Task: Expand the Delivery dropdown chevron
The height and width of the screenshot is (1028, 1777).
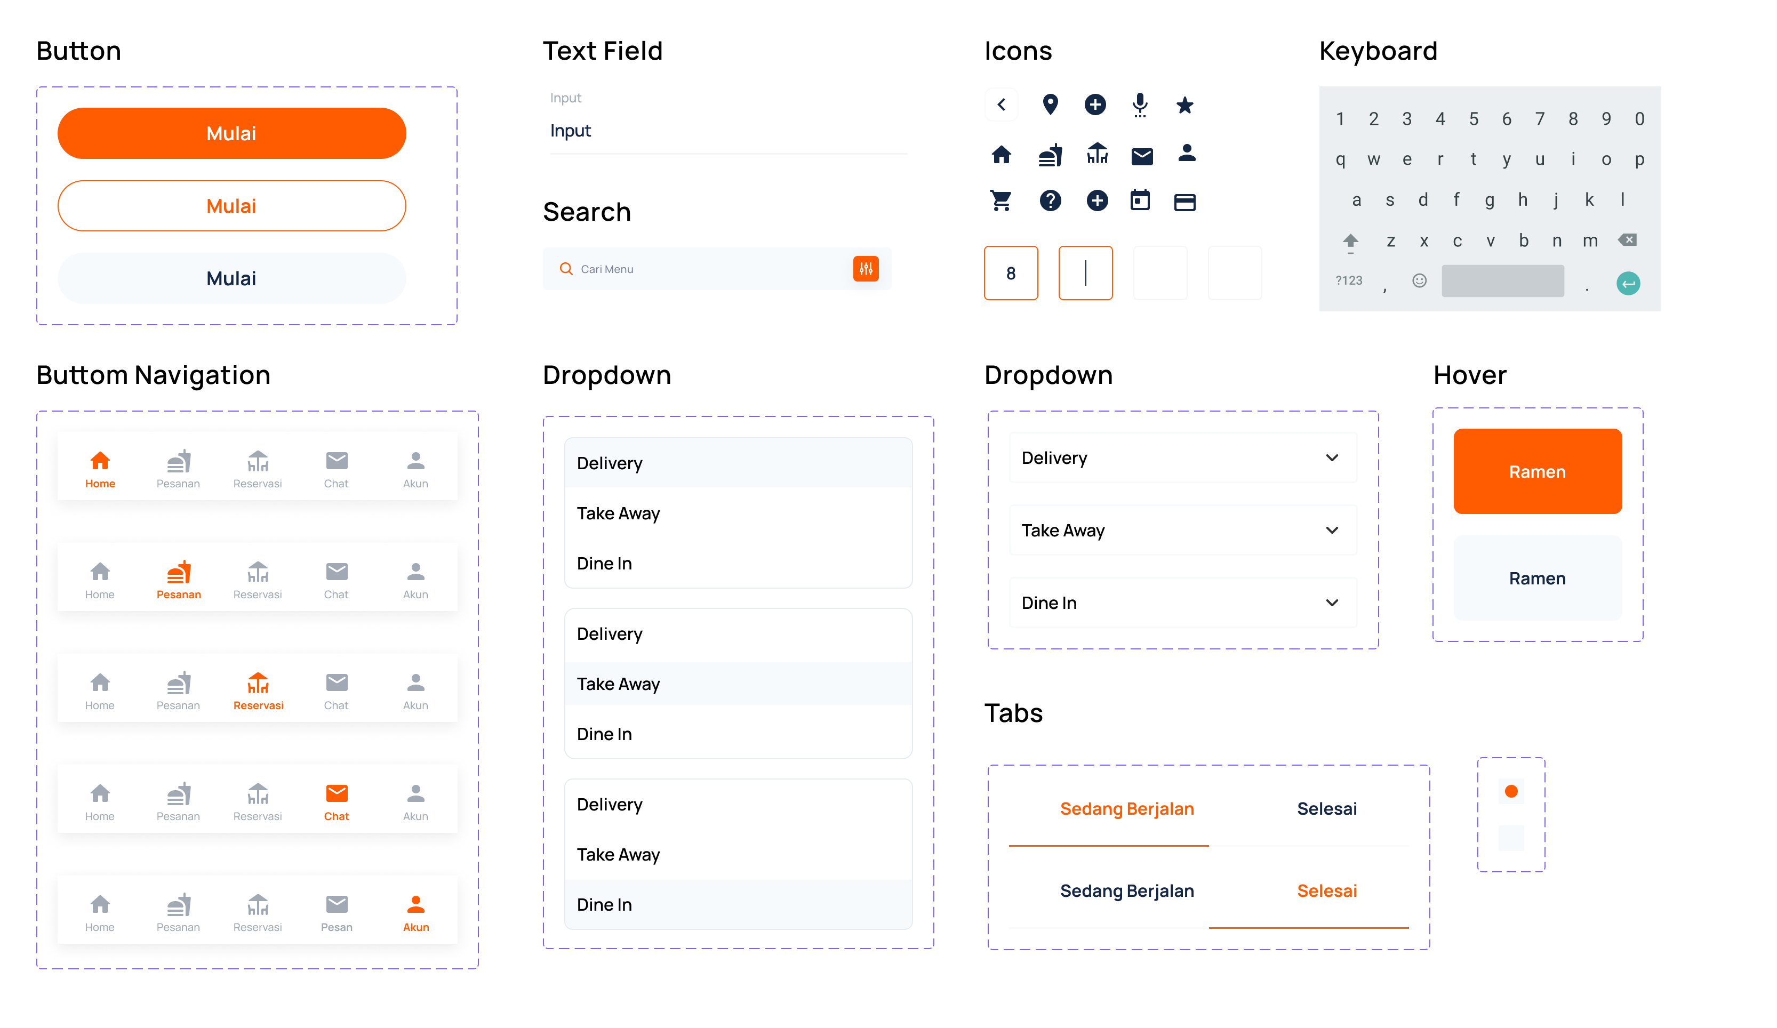Action: (1331, 457)
